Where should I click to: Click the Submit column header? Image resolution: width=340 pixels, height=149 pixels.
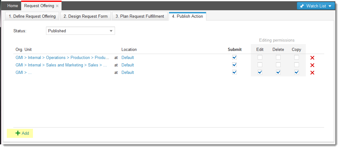tap(235, 49)
